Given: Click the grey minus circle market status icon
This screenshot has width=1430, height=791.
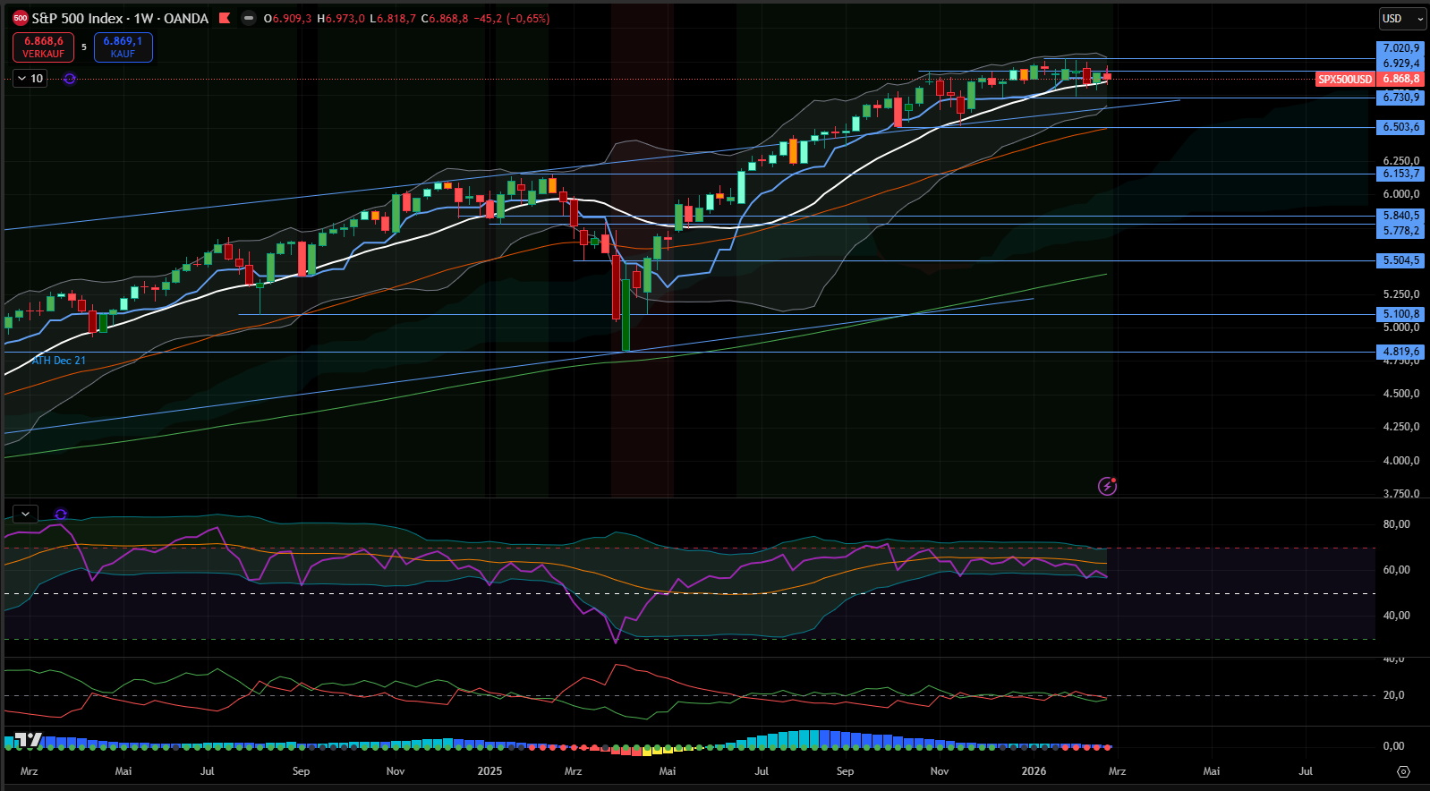Looking at the screenshot, I should [249, 18].
